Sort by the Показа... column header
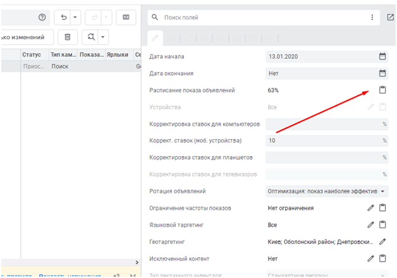This screenshot has height=278, width=397. (x=92, y=54)
